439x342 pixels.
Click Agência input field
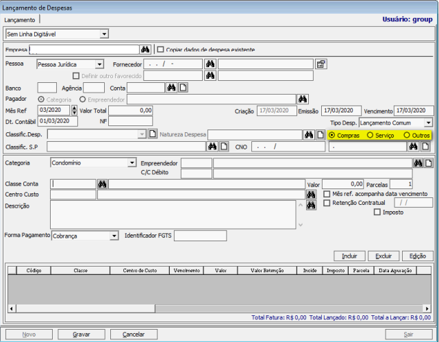click(x=94, y=88)
